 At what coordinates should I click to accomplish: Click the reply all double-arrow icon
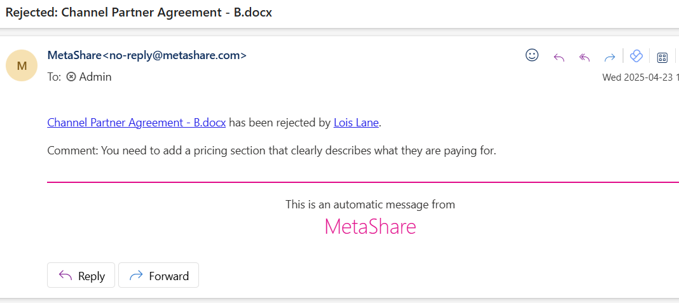coord(584,57)
